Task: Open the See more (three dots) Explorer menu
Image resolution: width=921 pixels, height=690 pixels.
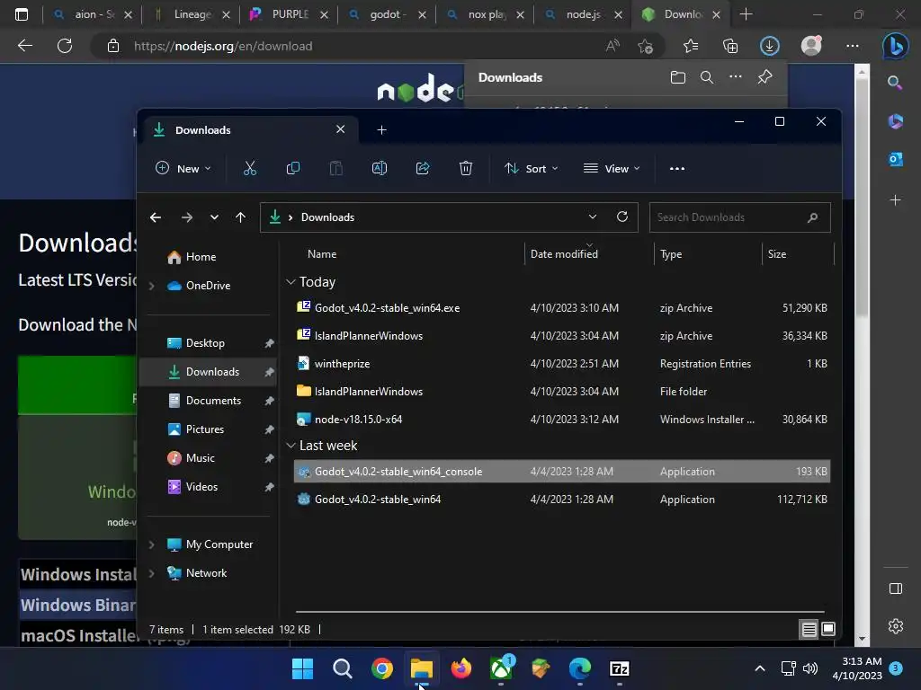Action: 677,168
